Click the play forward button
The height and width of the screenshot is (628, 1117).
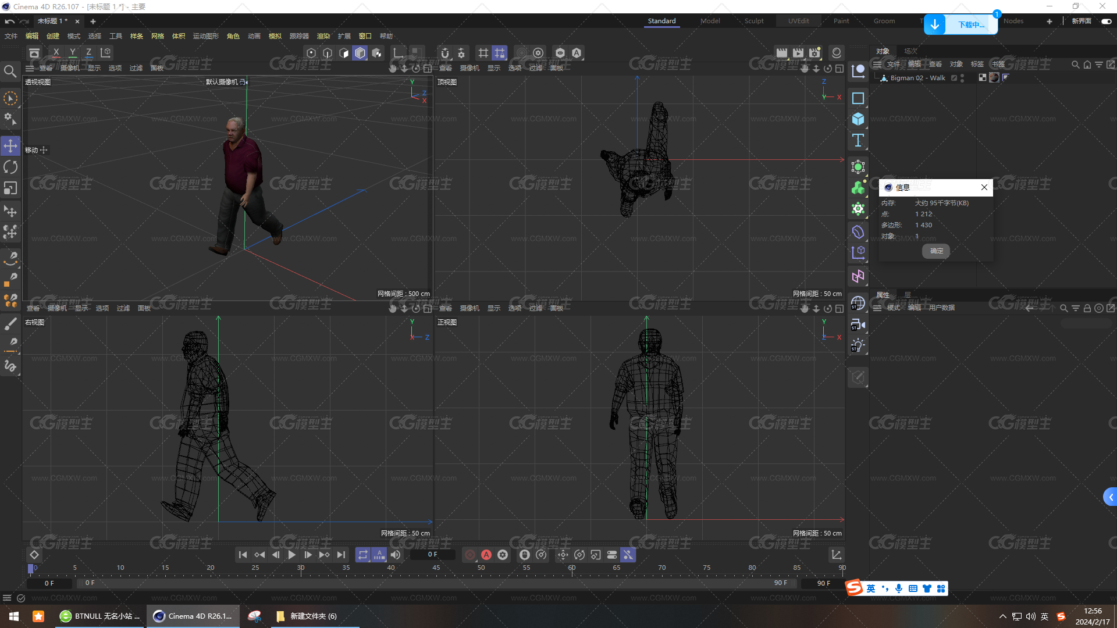291,555
